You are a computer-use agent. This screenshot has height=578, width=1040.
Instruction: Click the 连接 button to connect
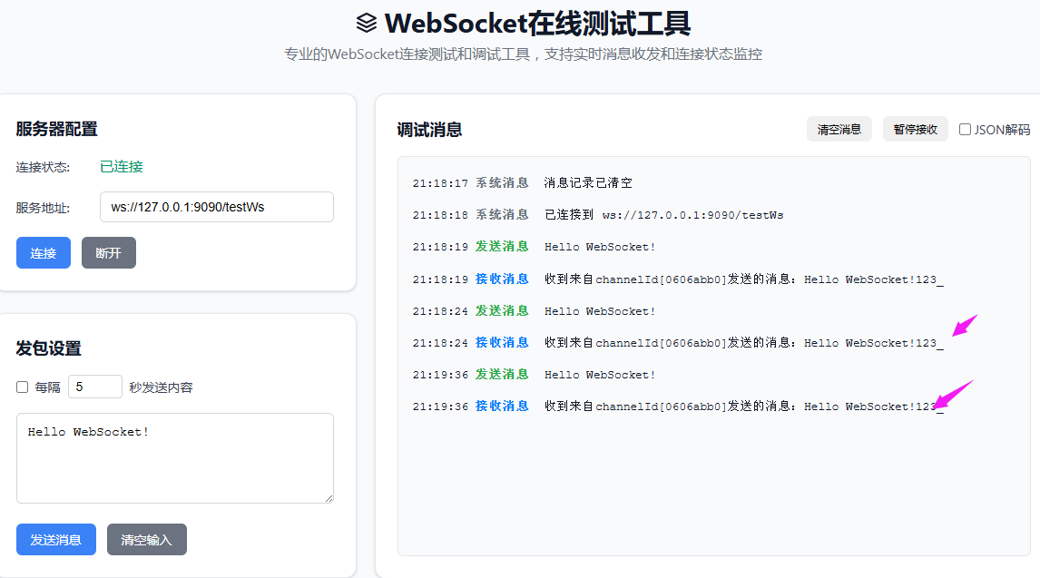pos(43,252)
